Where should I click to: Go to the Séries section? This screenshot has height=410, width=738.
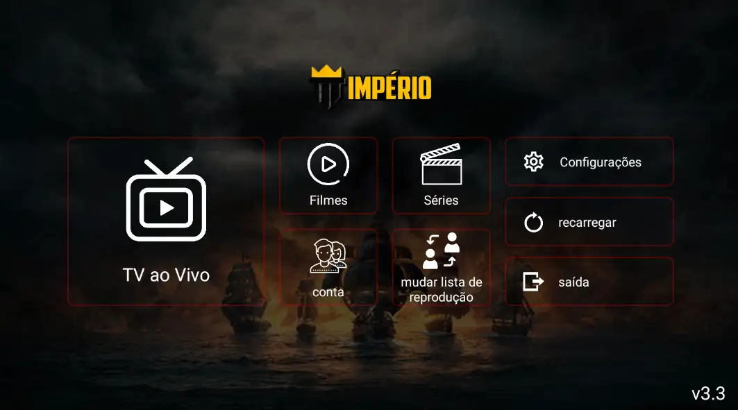point(441,176)
